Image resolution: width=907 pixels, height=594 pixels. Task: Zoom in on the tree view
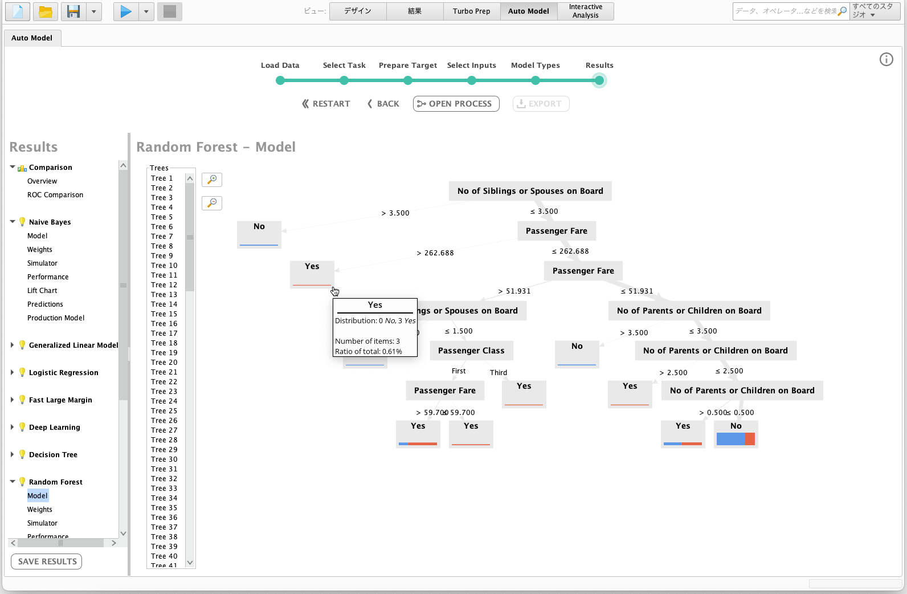[212, 180]
